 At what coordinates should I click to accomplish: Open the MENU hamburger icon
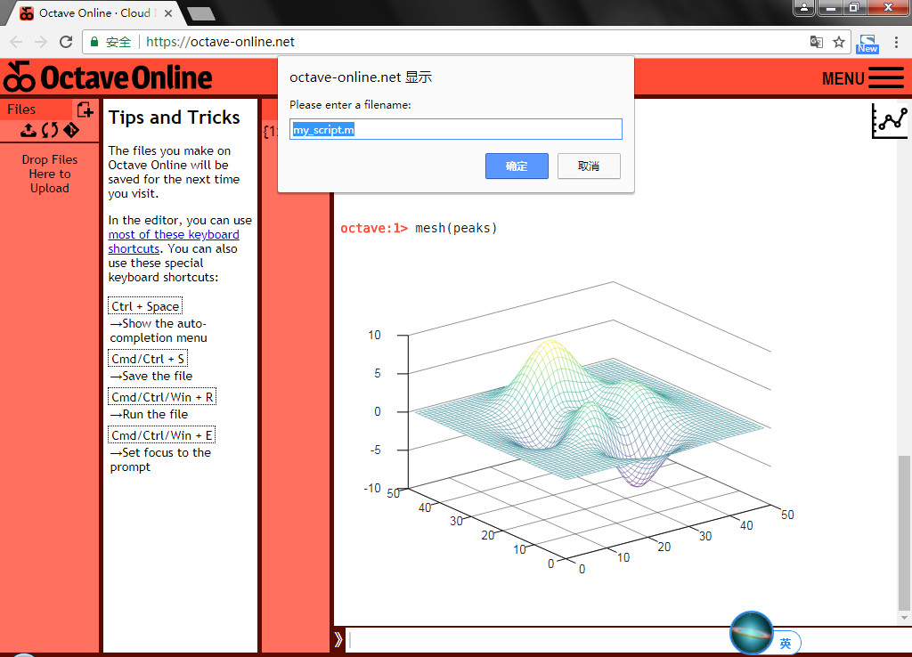pos(886,78)
